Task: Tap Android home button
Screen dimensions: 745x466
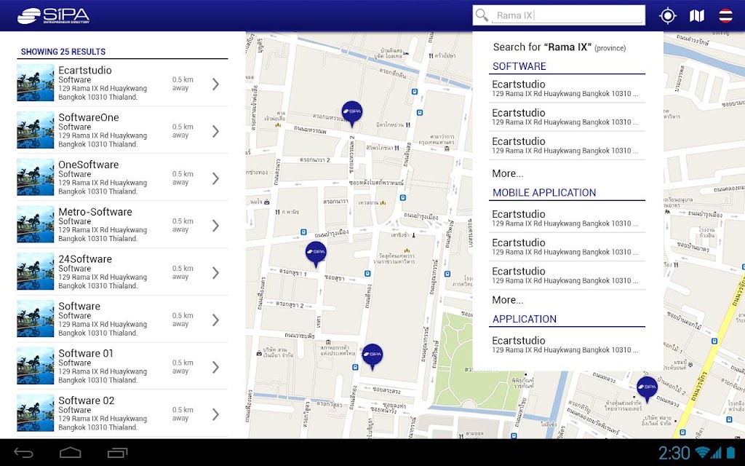Action: pos(71,453)
